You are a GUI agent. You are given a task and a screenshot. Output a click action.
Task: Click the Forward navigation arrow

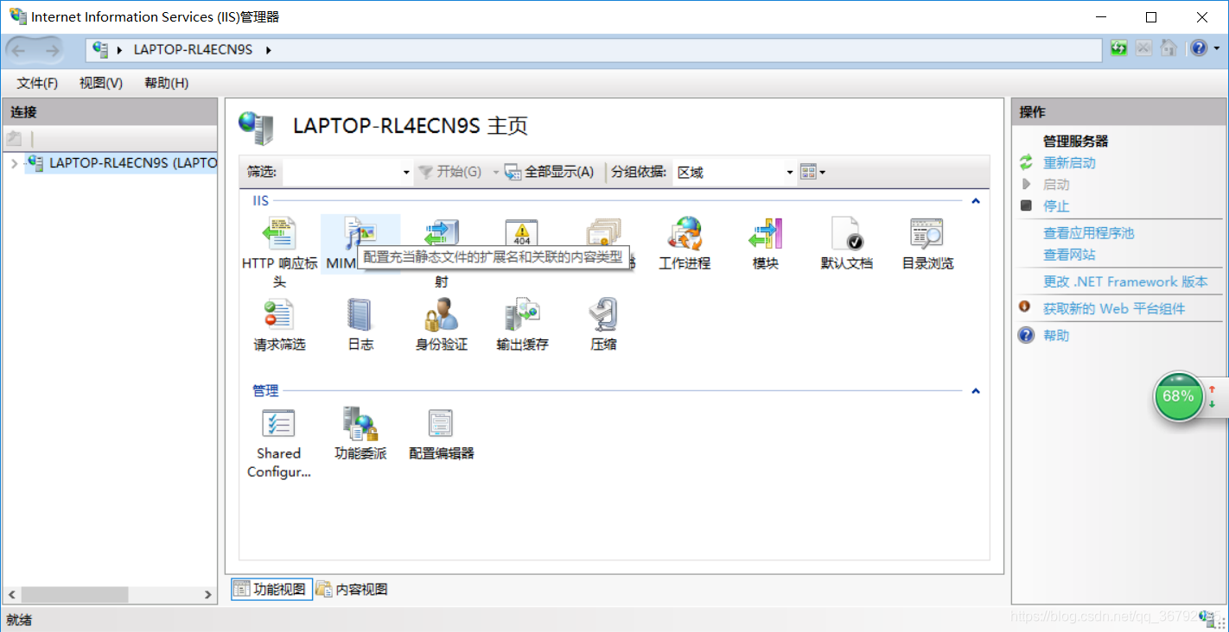pos(51,50)
